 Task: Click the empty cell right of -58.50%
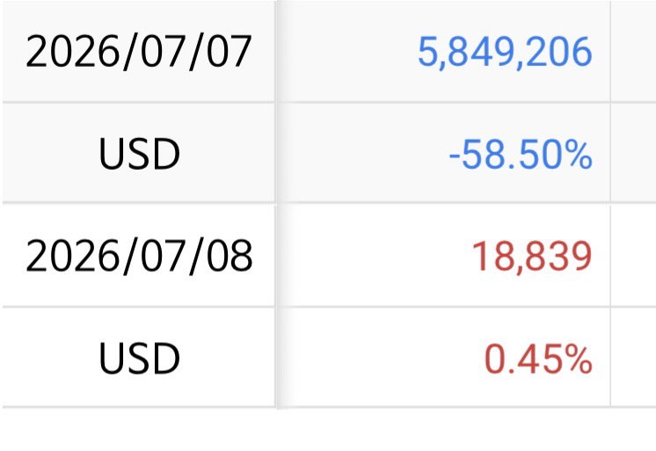click(x=633, y=153)
